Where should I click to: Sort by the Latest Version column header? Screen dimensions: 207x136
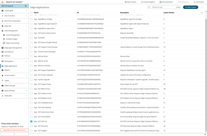pyautogui.click(x=169, y=13)
